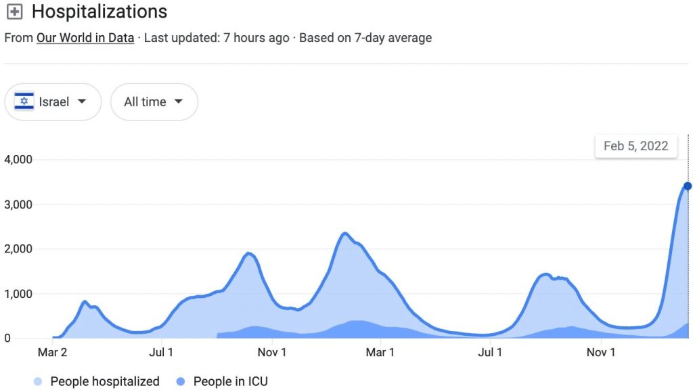The height and width of the screenshot is (392, 693).
Task: Click the Mar 1 x-axis label
Action: (380, 352)
